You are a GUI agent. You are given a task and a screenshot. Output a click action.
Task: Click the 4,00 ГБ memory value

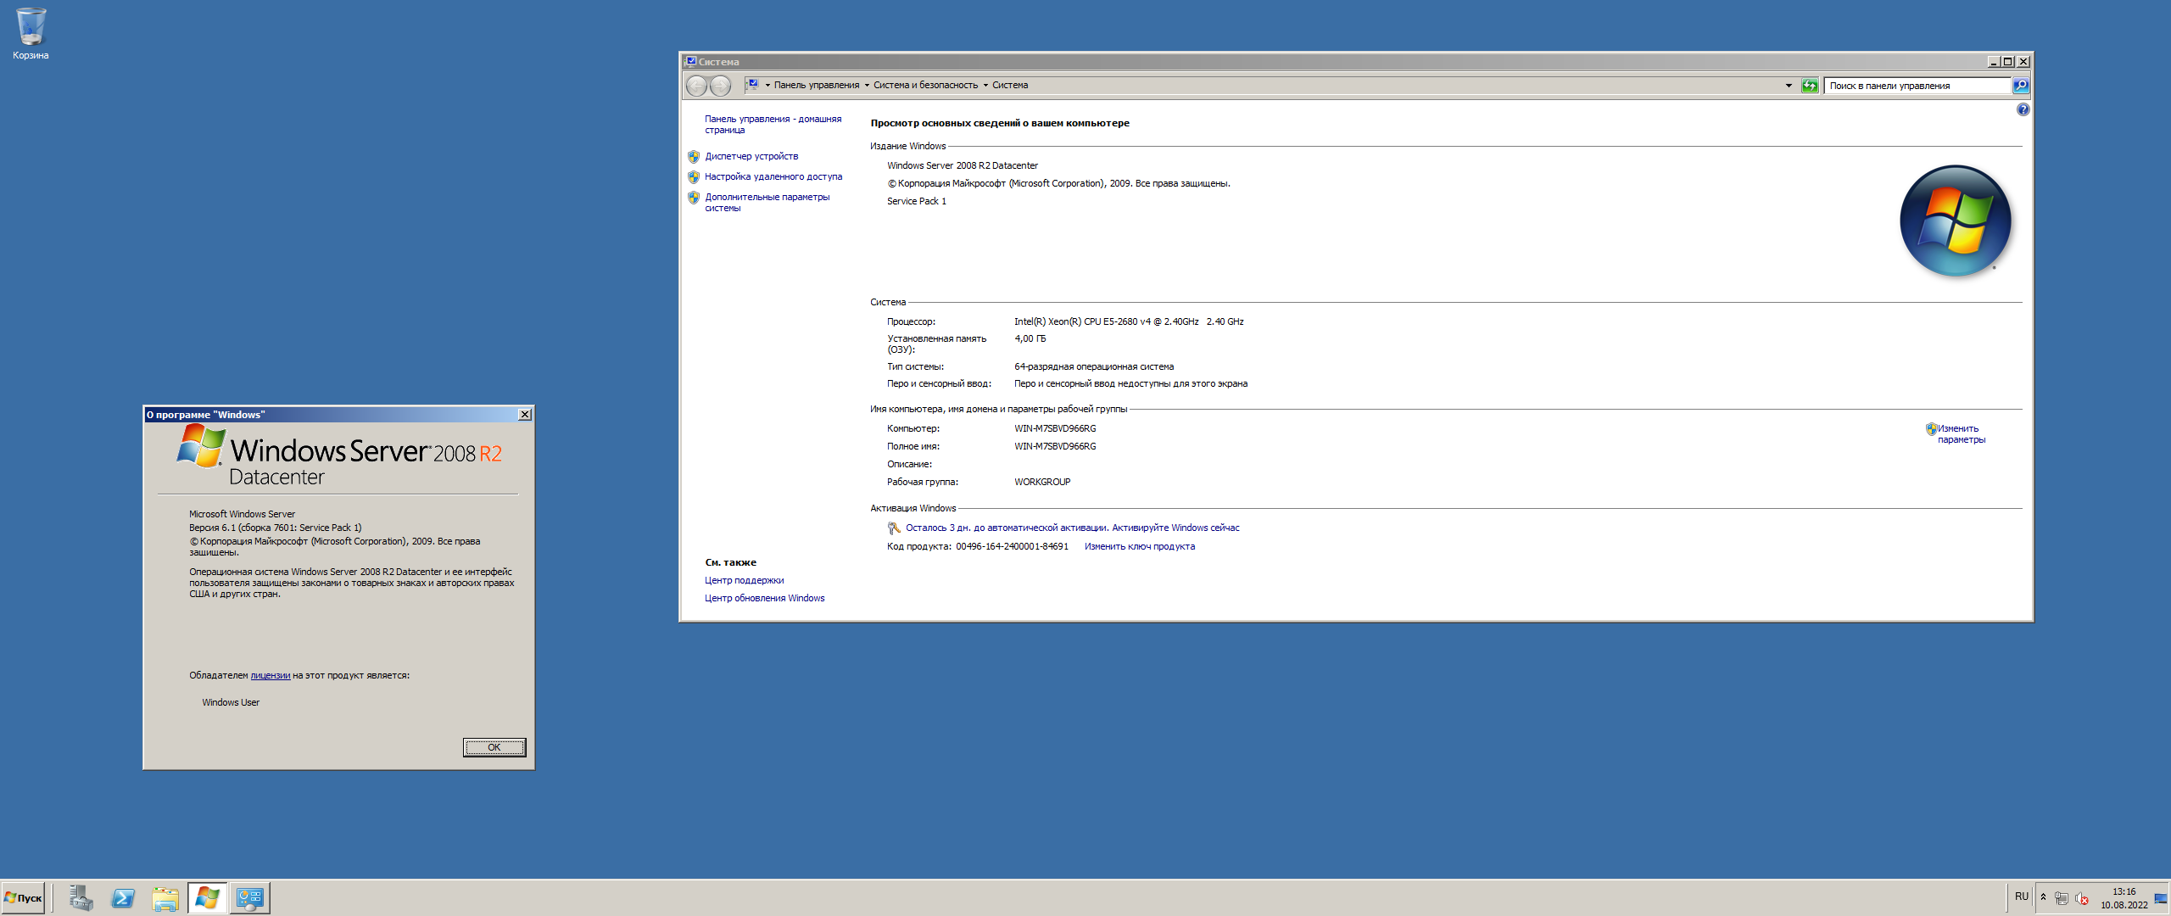coord(1030,339)
